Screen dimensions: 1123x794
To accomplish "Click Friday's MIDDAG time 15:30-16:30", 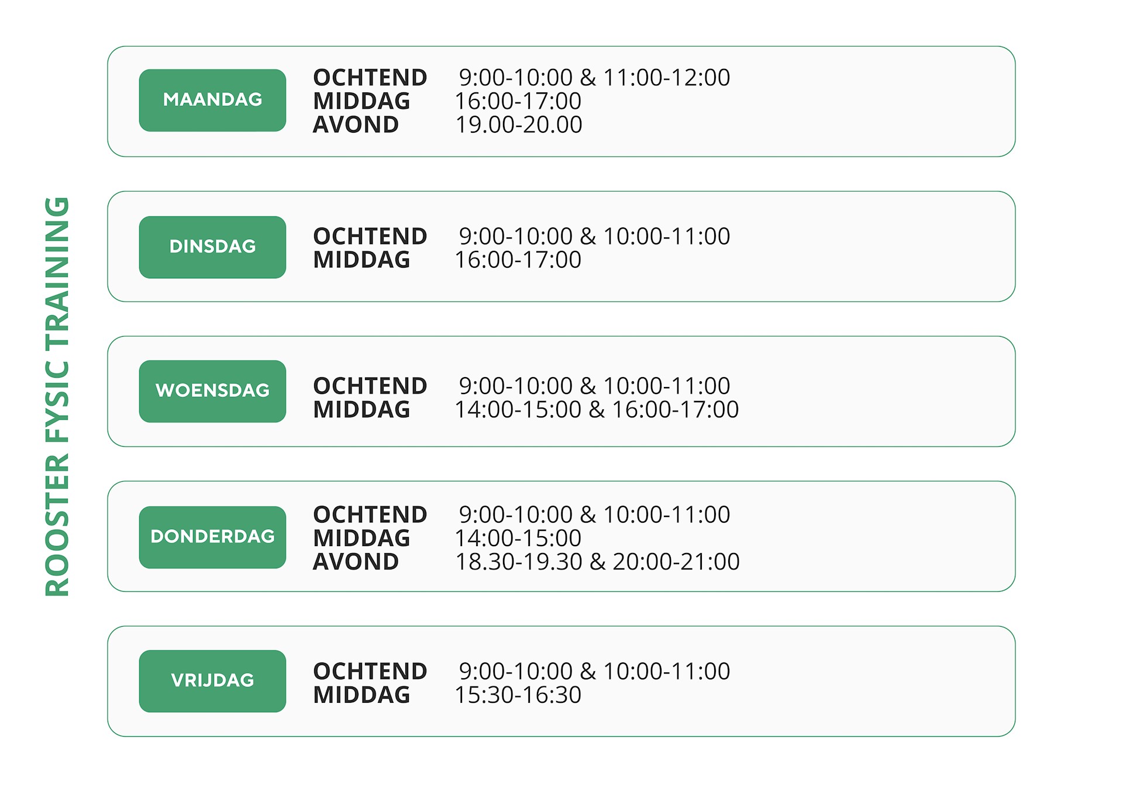I will [518, 695].
